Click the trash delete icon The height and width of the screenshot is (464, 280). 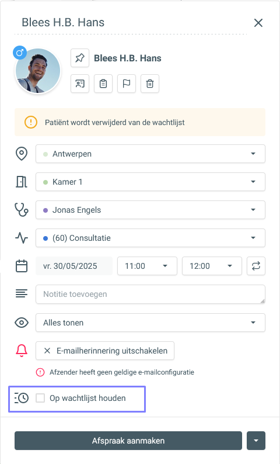coord(150,84)
